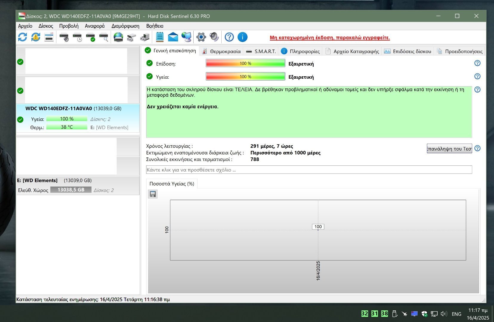The height and width of the screenshot is (322, 494).
Task: Switch to the Γενική επισκόπηση tab
Action: [171, 51]
